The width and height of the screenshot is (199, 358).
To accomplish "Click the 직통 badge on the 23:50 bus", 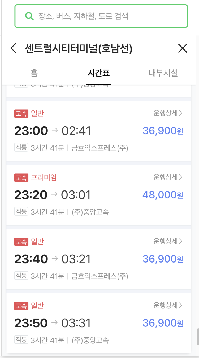I will [x=21, y=340].
